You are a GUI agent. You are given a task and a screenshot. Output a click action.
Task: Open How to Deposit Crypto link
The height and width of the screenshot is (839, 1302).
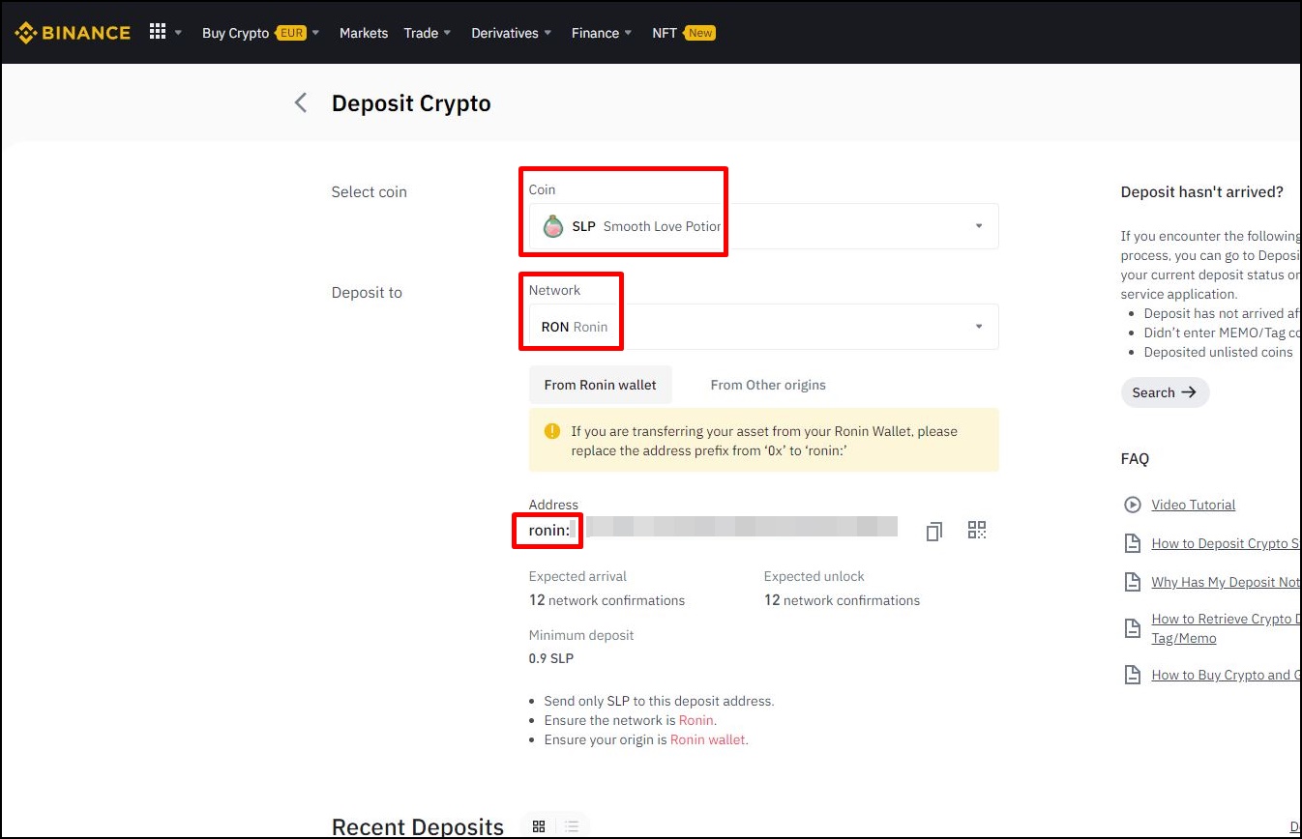(x=1226, y=543)
